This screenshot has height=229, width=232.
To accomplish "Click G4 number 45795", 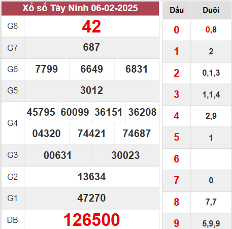I will tap(41, 112).
